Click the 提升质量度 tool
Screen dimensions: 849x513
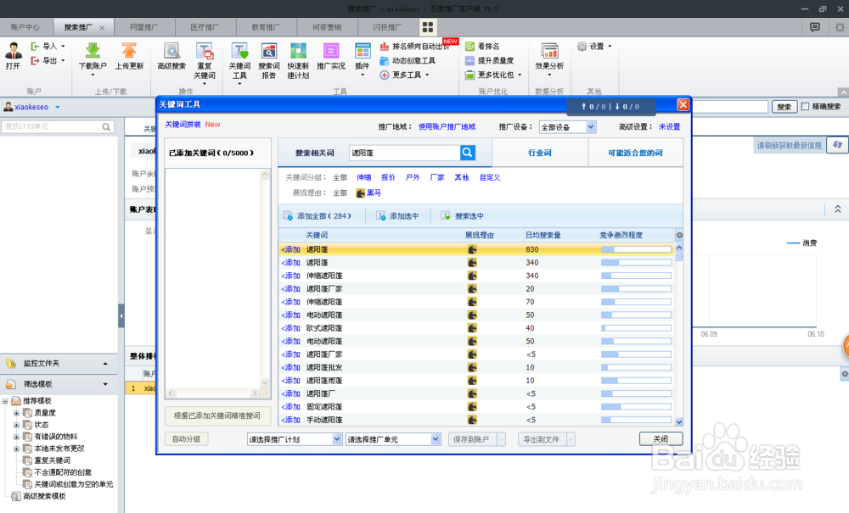click(490, 60)
